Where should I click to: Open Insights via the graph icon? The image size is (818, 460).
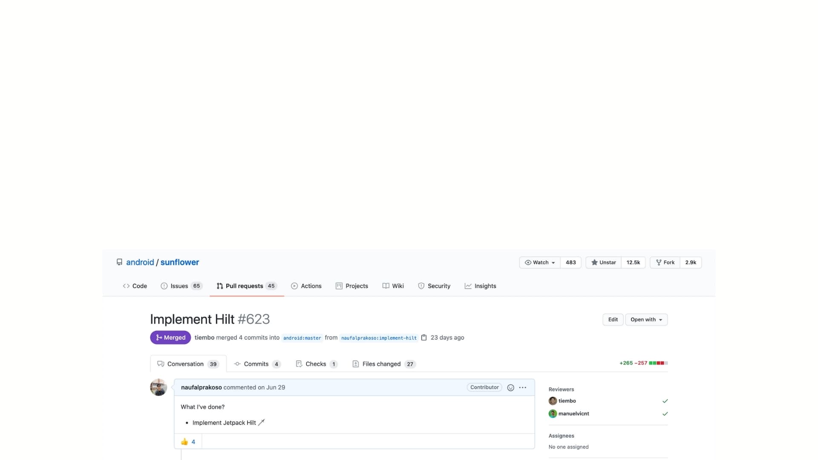coord(468,286)
